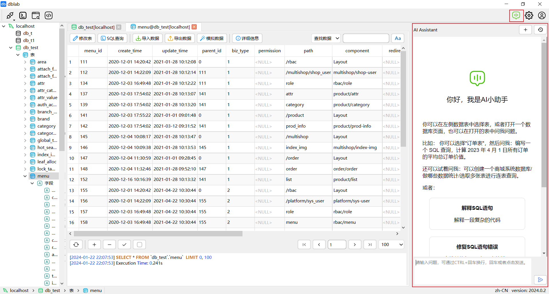This screenshot has width=549, height=294.
Task: Open the SQL console terminal icon
Action: tap(23, 15)
